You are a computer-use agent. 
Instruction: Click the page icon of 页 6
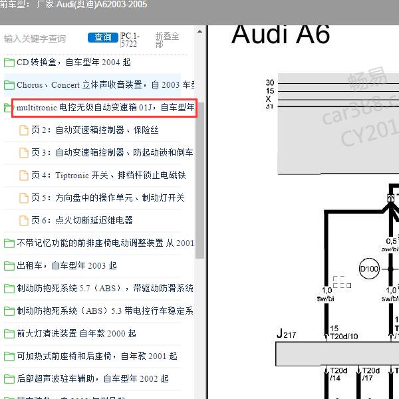click(x=24, y=221)
